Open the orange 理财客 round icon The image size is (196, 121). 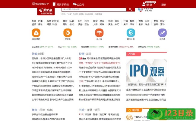(x=68, y=33)
